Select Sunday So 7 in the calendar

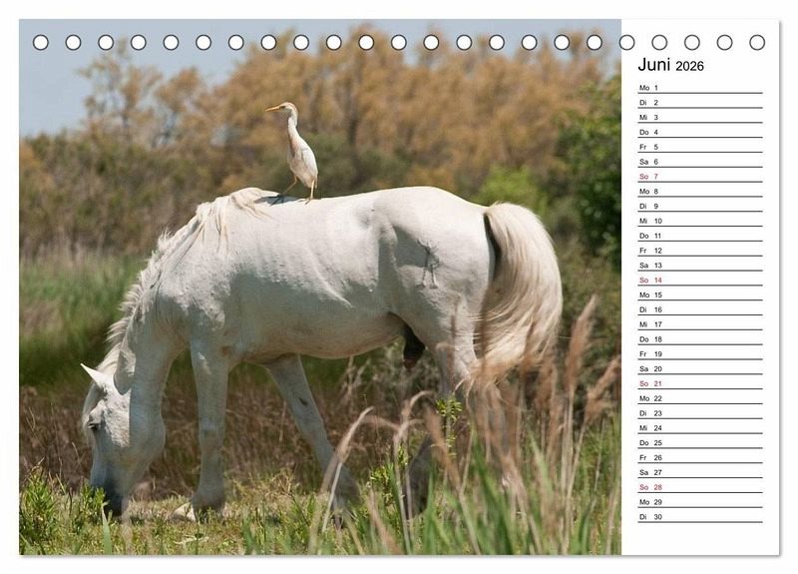point(699,177)
